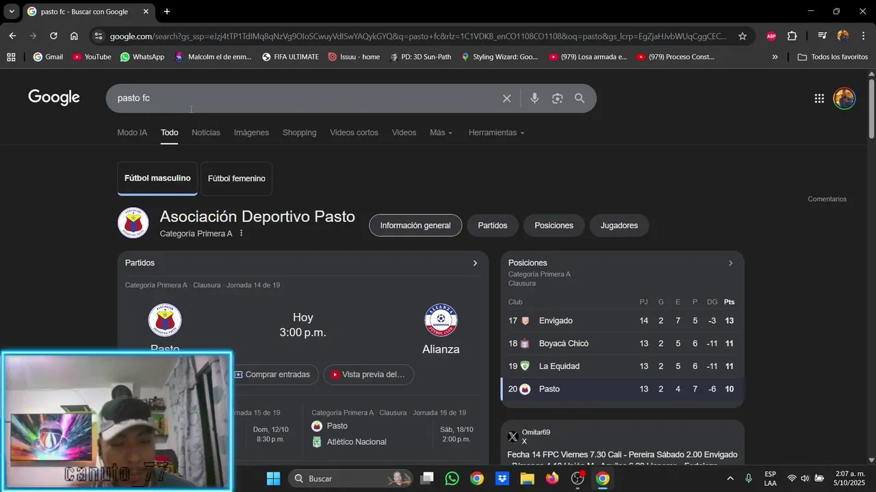Open the 'FIFA ULTIMATE' bookmark
This screenshot has height=492, width=876.
290,57
